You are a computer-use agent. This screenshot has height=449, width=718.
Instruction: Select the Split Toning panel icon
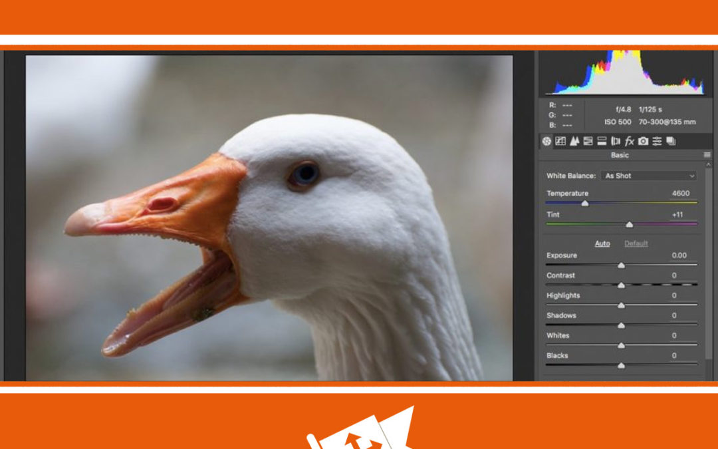click(602, 142)
